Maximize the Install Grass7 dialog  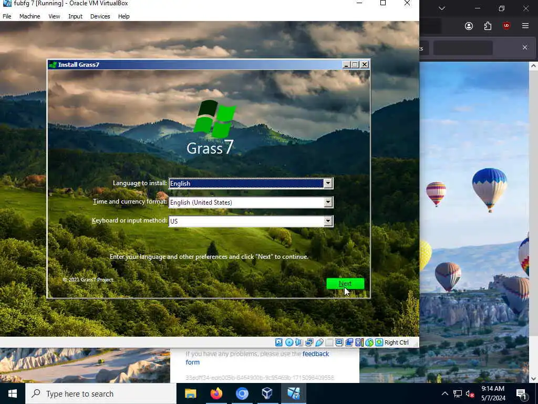point(355,65)
